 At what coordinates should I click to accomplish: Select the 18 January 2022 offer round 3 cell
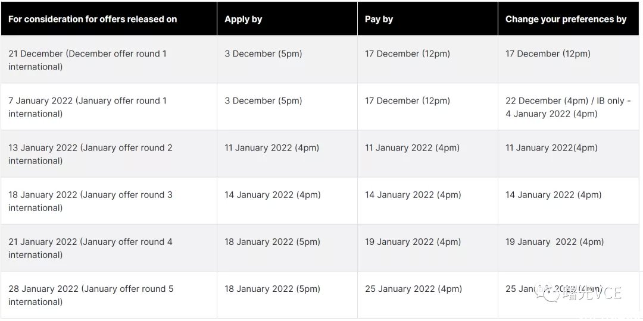(x=109, y=201)
